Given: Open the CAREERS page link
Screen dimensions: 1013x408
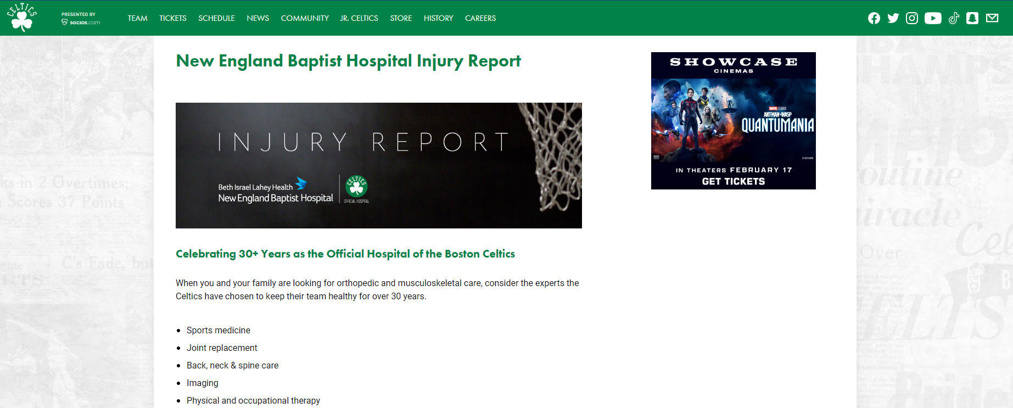Looking at the screenshot, I should pyautogui.click(x=480, y=18).
